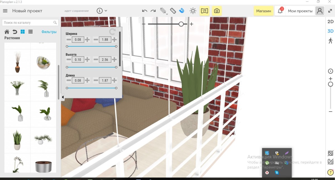Viewport: 335px width, 180px height.
Task: Select the palm fern in glass bottle
Action: tap(43, 88)
